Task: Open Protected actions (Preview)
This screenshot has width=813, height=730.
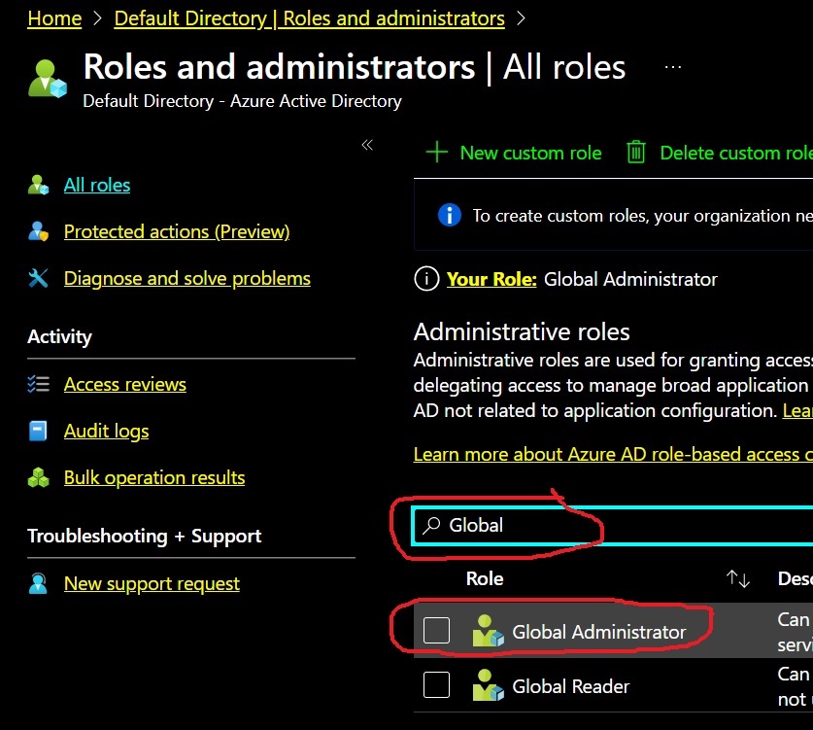Action: click(177, 232)
